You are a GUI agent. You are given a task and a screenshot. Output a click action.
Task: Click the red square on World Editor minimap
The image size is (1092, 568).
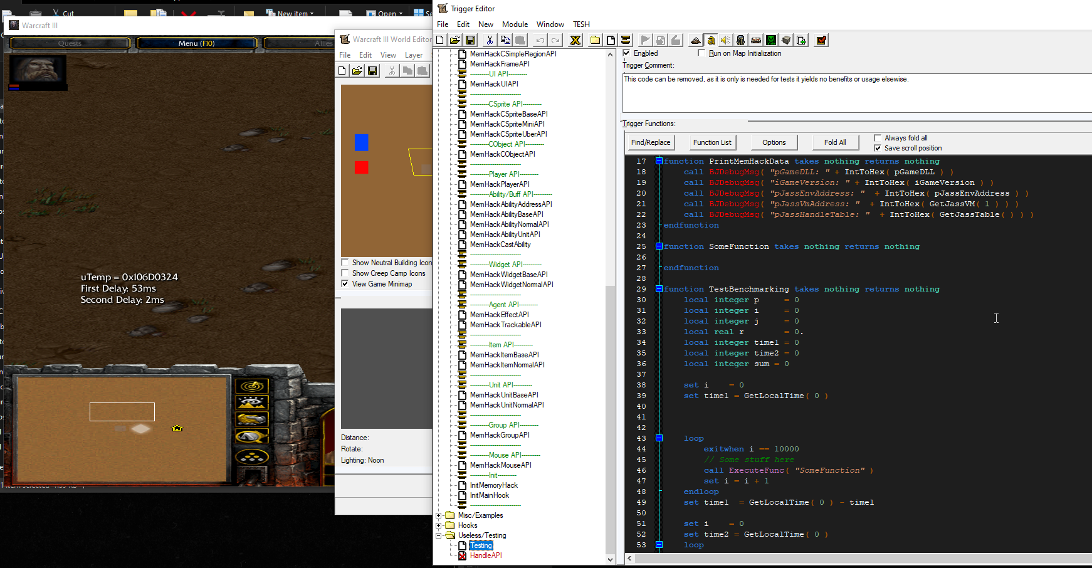coord(361,167)
